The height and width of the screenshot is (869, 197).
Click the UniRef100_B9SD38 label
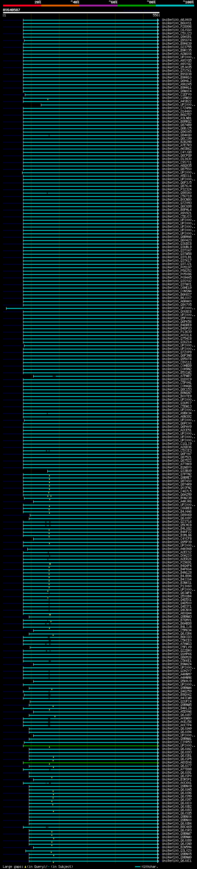click(177, 74)
